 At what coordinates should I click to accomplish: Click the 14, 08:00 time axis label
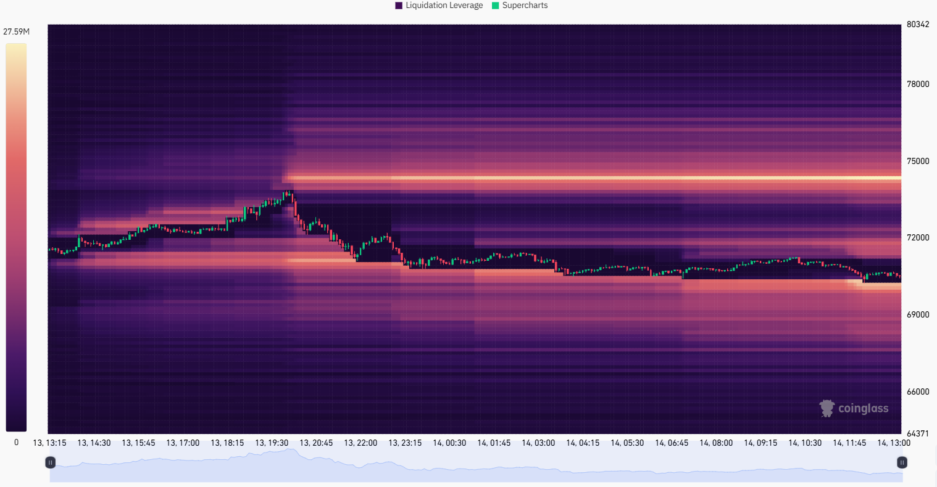pyautogui.click(x=716, y=443)
